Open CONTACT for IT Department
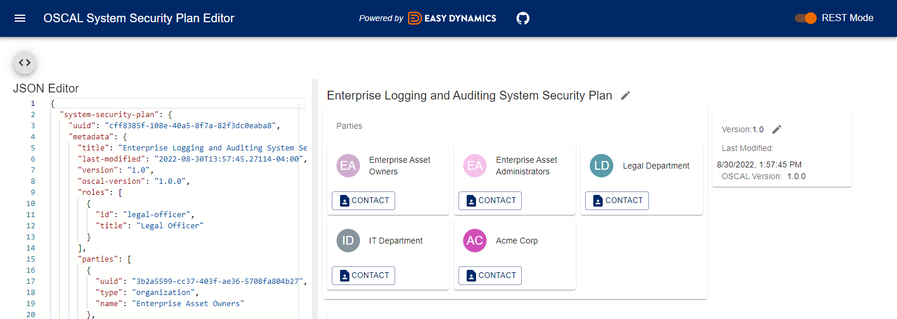 363,276
